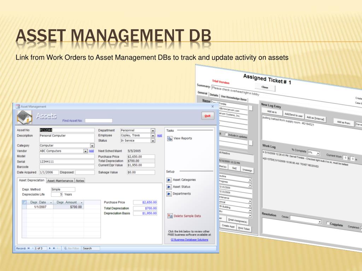Click the Asset Management title bar form icon
The width and height of the screenshot is (362, 271).
(18, 107)
